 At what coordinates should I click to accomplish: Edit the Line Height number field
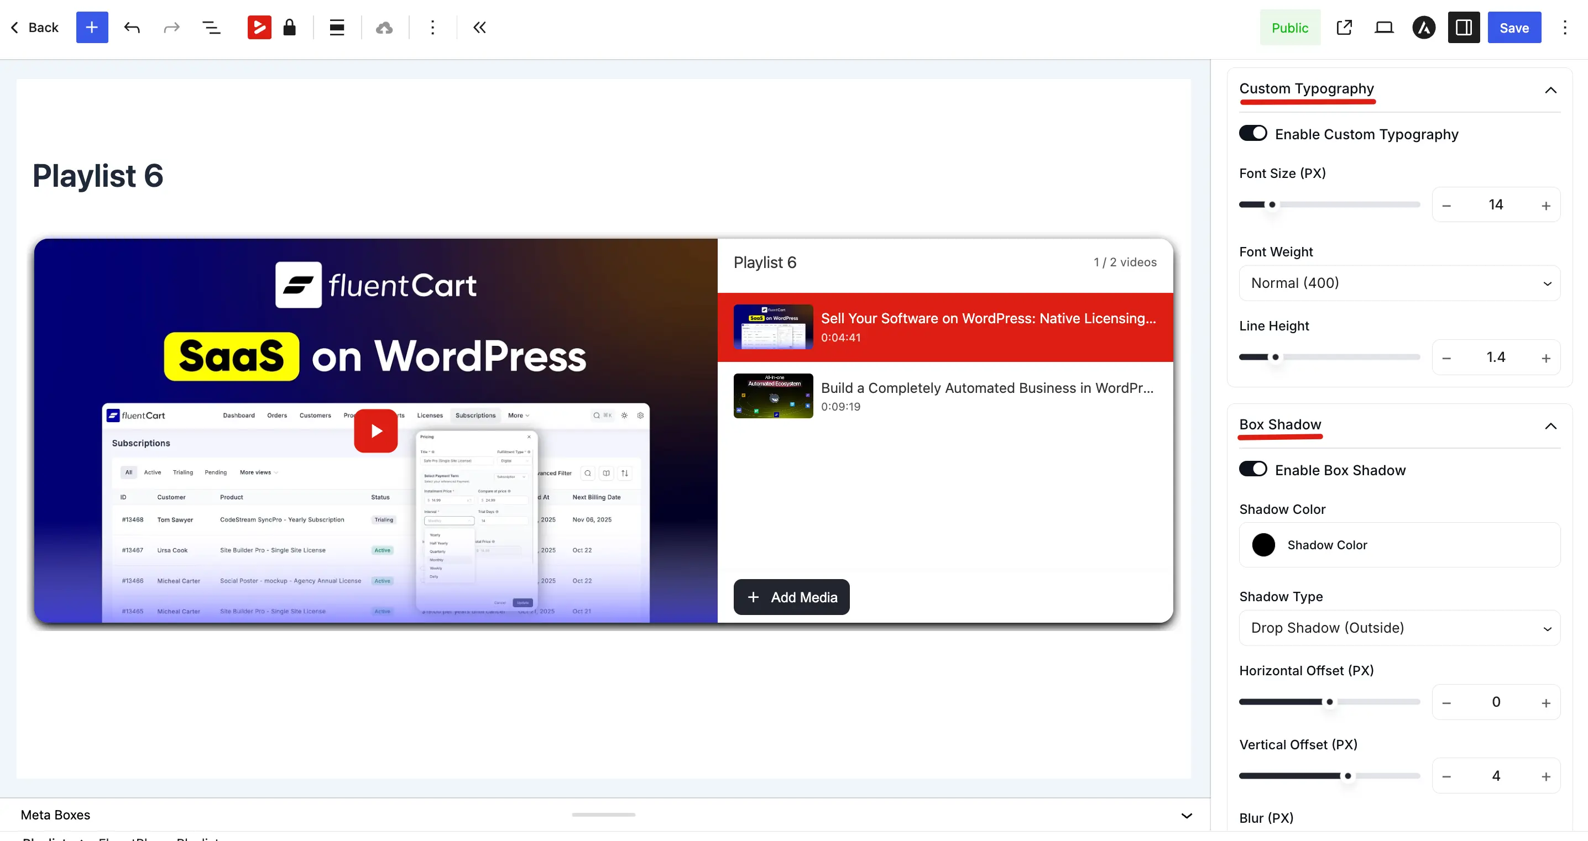(1496, 358)
